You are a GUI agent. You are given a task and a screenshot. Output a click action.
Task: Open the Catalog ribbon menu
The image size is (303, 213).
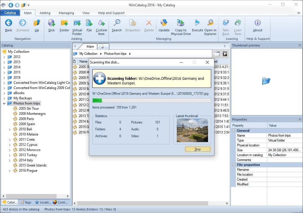click(10, 13)
